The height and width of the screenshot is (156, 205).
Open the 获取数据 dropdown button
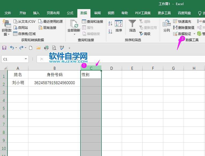(6, 28)
